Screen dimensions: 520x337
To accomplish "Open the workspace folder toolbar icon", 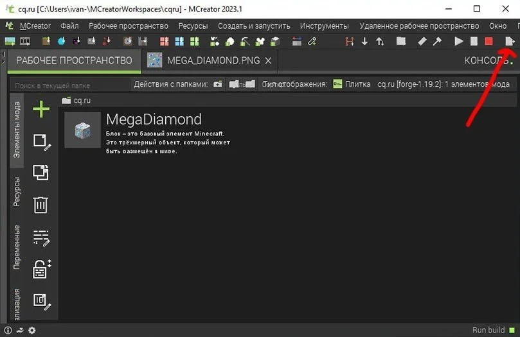I will click(401, 41).
